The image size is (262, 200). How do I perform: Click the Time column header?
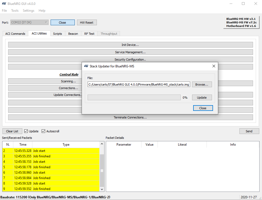(23, 145)
